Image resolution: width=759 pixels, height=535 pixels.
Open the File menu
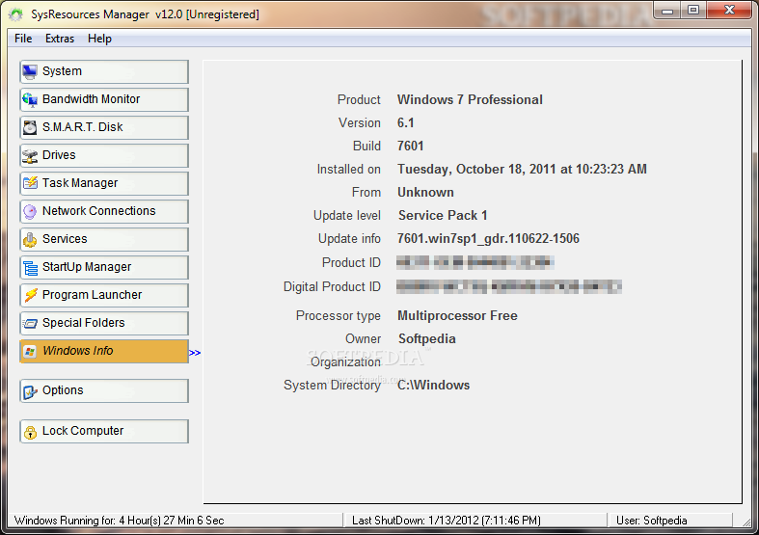point(23,39)
